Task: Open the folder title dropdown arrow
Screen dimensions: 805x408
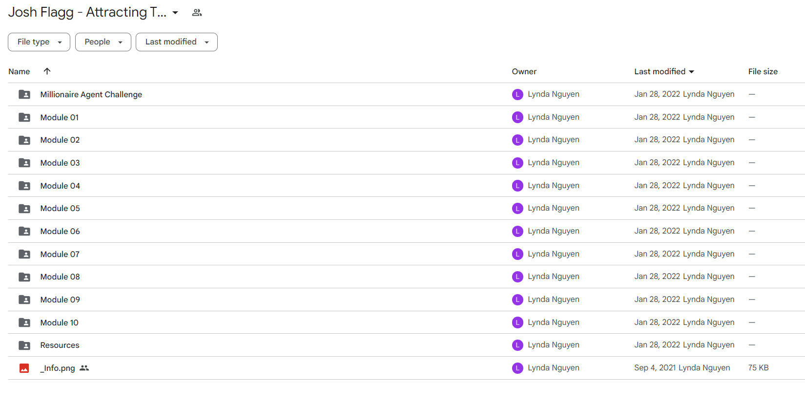Action: click(175, 13)
